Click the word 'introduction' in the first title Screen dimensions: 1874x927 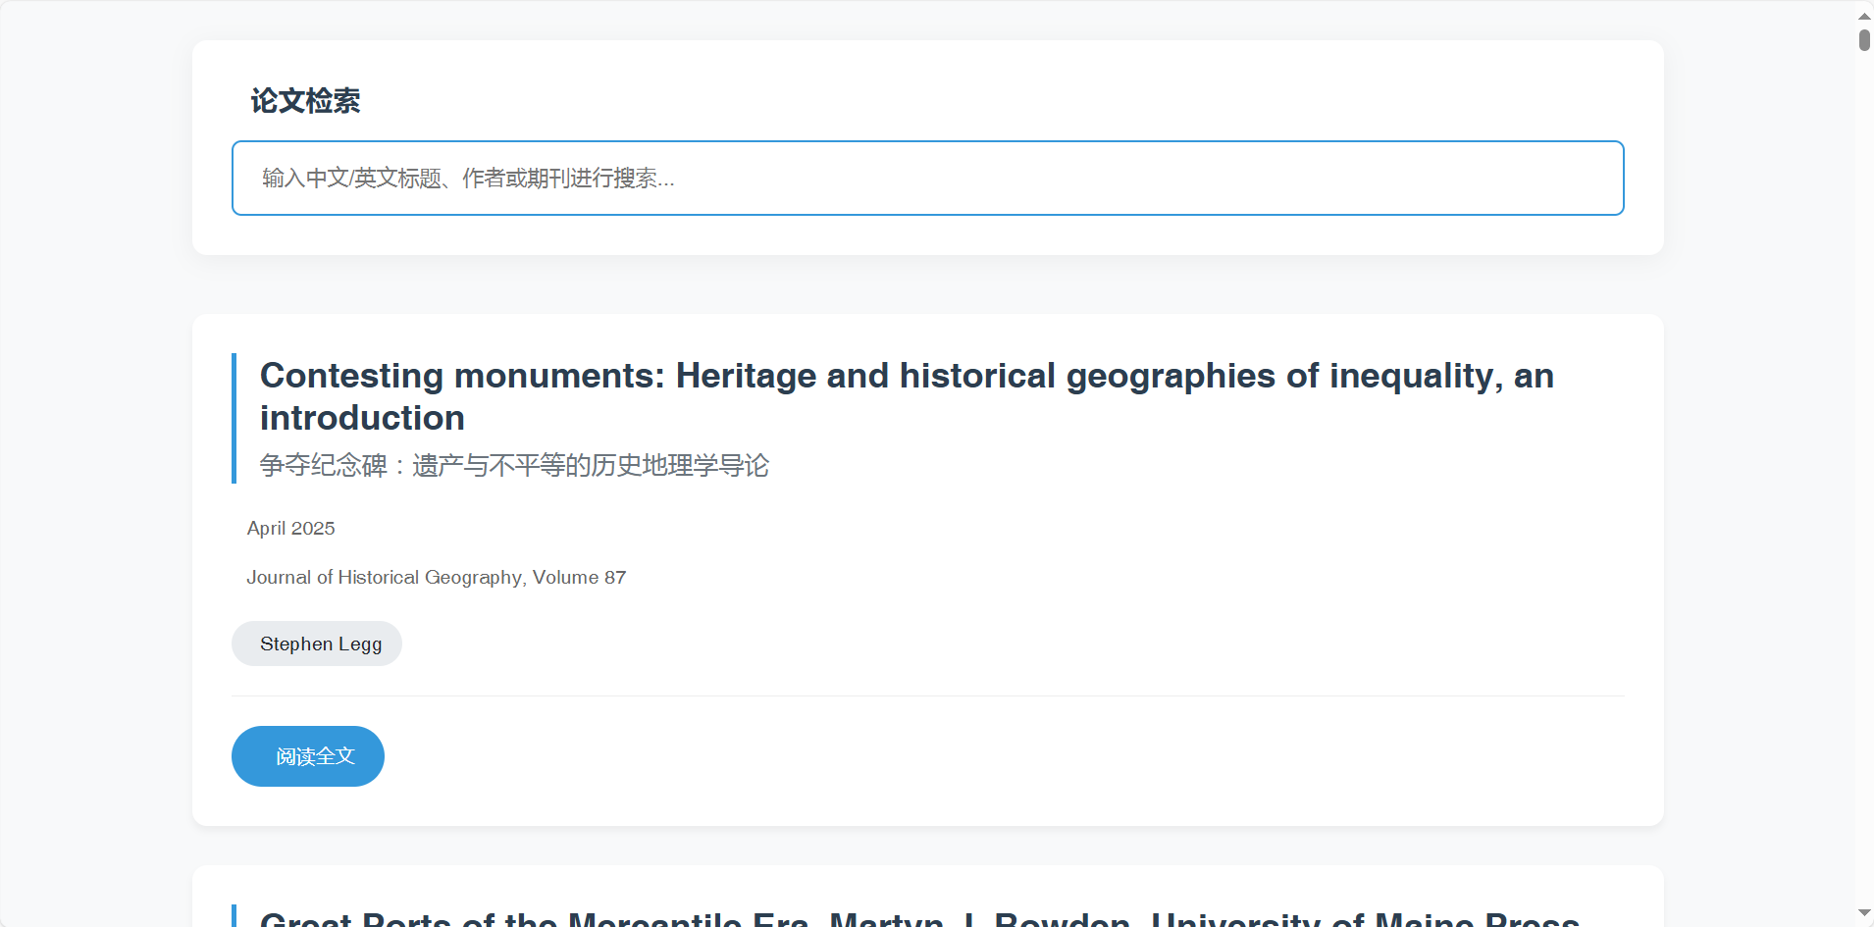[362, 419]
